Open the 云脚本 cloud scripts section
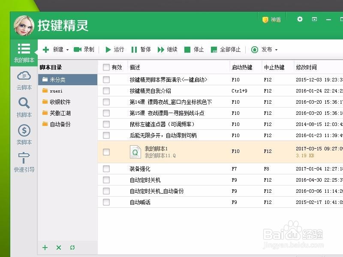Image resolution: width=343 pixels, height=257 pixels. point(24,80)
